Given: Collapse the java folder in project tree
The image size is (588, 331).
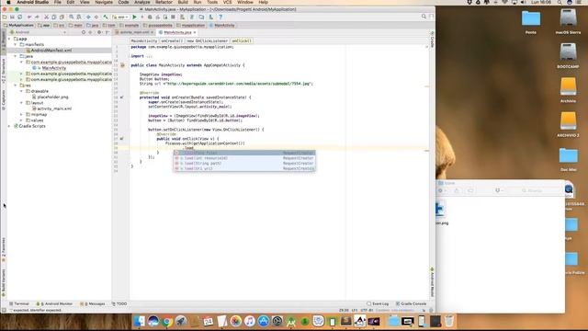Looking at the screenshot, I should pyautogui.click(x=16, y=56).
